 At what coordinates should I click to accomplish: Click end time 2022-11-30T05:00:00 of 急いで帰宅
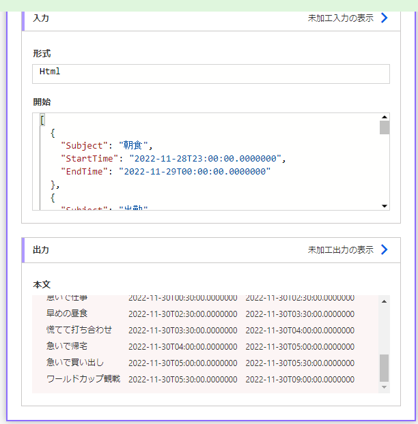(300, 347)
